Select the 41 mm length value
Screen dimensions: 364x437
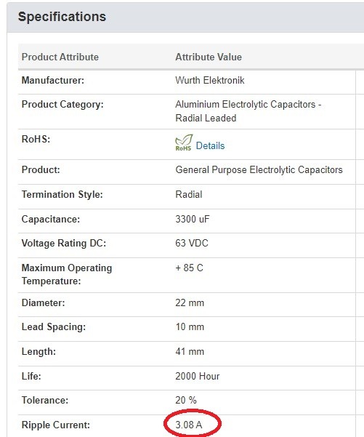click(x=190, y=351)
